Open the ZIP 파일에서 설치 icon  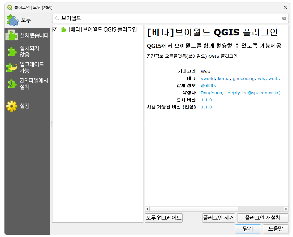click(x=12, y=84)
